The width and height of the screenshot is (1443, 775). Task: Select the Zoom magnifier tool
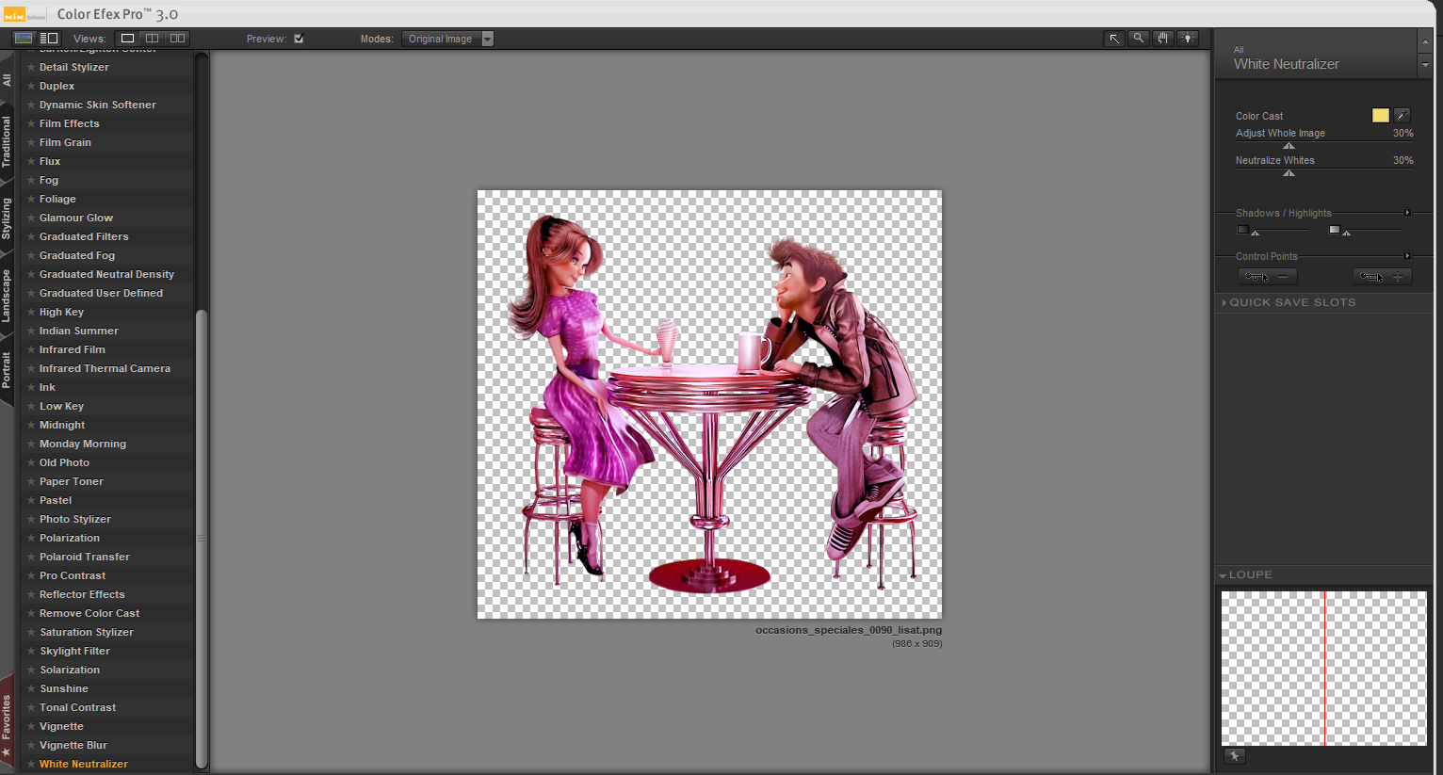click(1139, 39)
